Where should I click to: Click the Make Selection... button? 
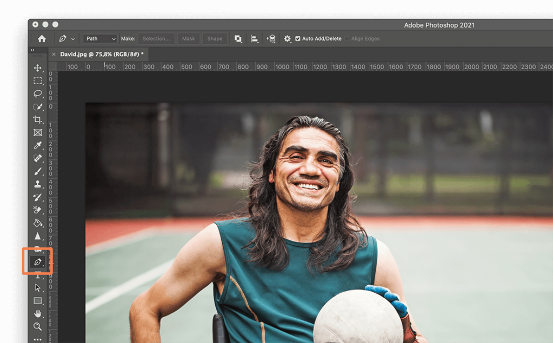click(156, 39)
